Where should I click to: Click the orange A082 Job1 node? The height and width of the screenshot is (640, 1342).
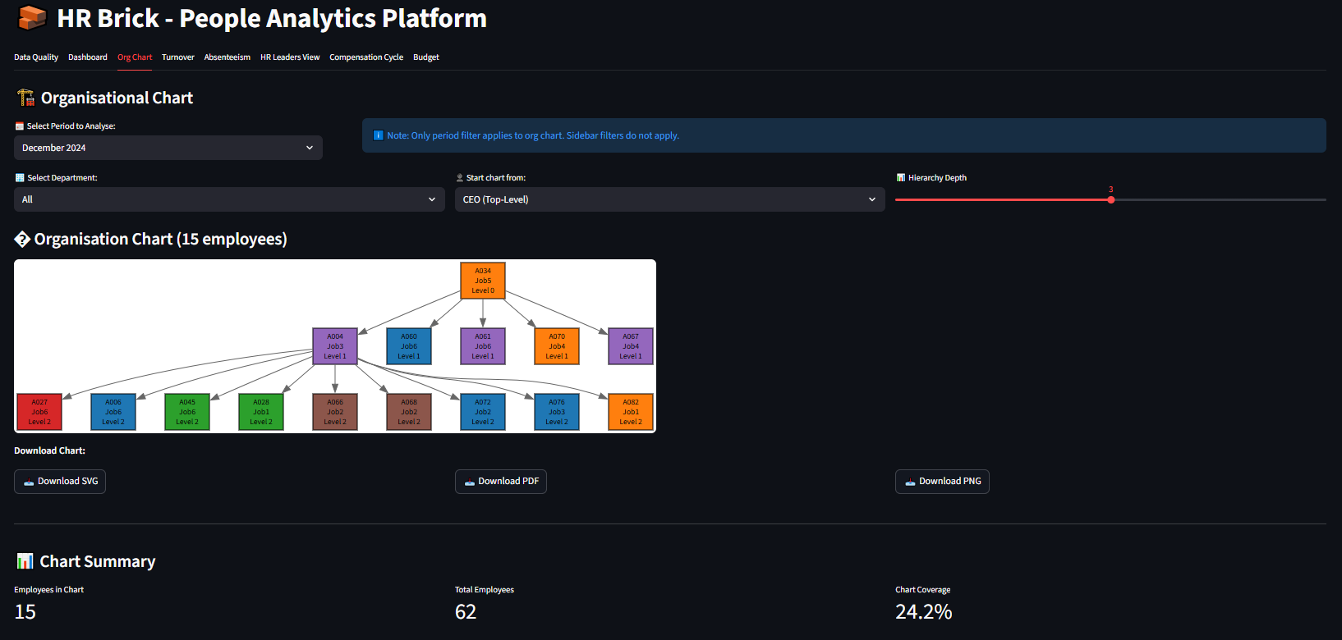tap(631, 412)
